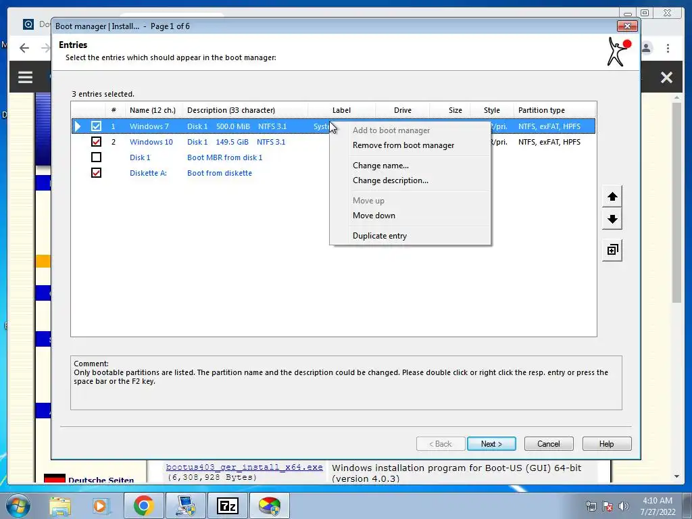The height and width of the screenshot is (519, 692).
Task: Select the Windows 10 entry name
Action: (x=151, y=142)
